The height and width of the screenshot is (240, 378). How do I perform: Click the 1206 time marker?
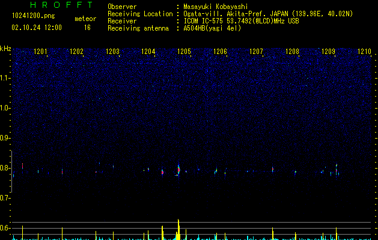coord(220,52)
